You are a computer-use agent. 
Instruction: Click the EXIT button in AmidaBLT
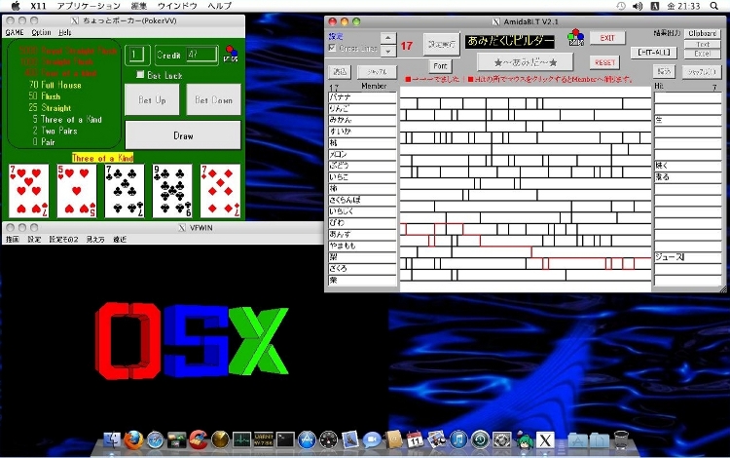pyautogui.click(x=607, y=38)
